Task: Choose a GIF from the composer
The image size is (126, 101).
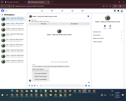Action: coord(37,86)
